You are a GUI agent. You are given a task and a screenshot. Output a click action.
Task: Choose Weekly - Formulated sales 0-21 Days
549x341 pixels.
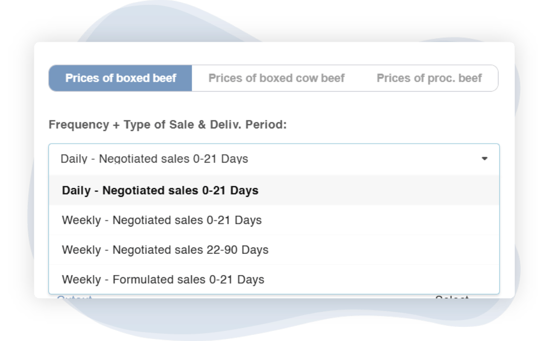point(163,280)
